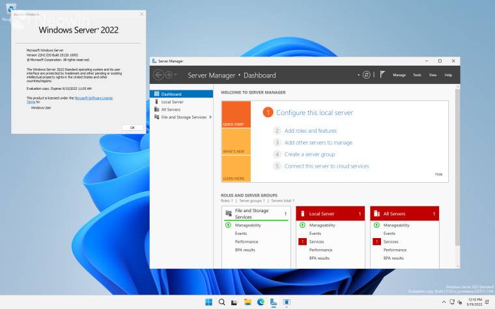Click the red Services alert badge under Local Server
Screen dimensions: 495x309
point(302,241)
